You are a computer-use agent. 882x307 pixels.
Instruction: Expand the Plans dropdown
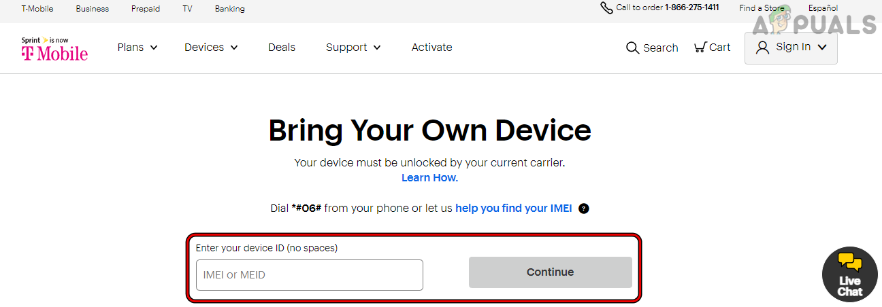[137, 48]
